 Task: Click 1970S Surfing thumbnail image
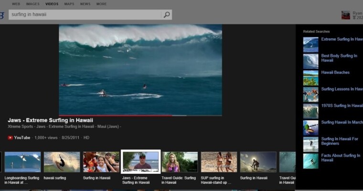point(310,111)
